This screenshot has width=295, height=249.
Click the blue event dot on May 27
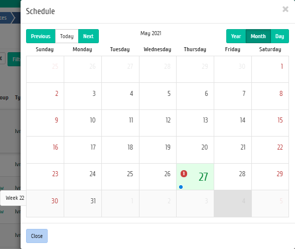coord(181,187)
